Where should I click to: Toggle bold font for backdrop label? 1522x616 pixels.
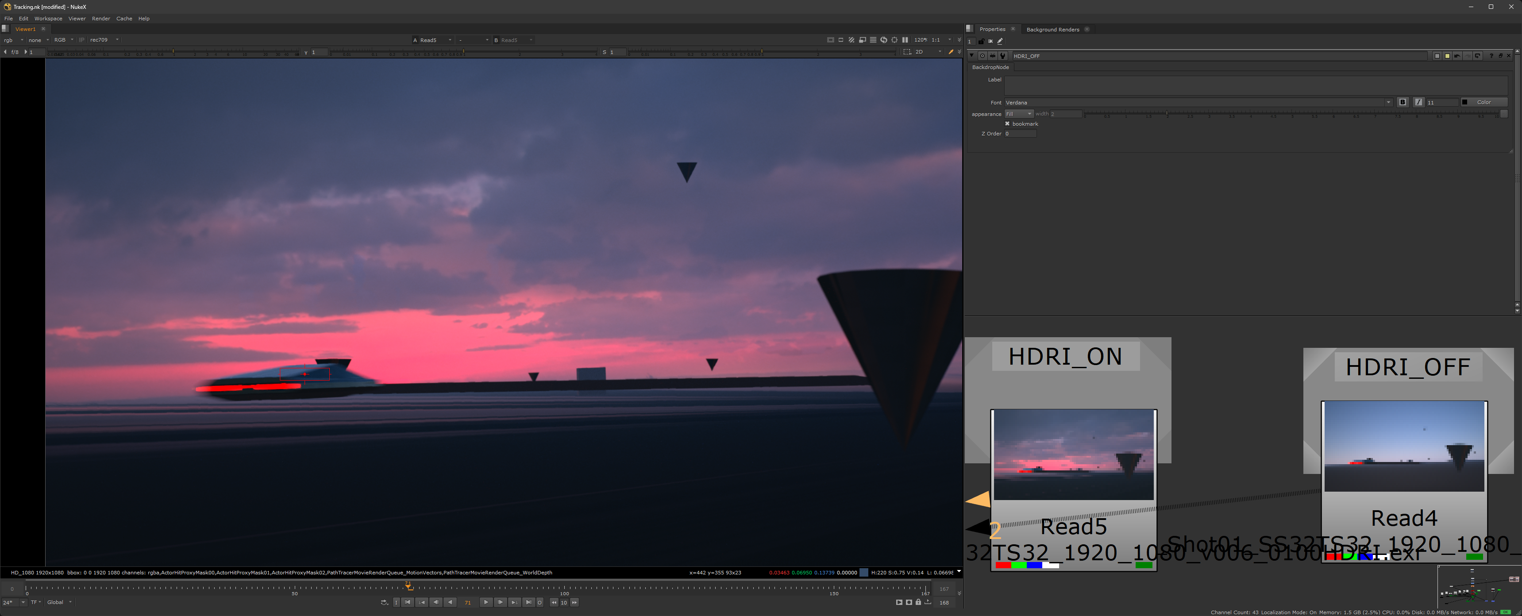click(1403, 102)
